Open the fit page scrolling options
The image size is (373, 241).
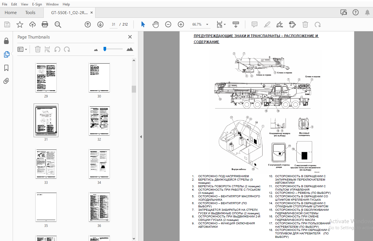pyautogui.click(x=221, y=24)
